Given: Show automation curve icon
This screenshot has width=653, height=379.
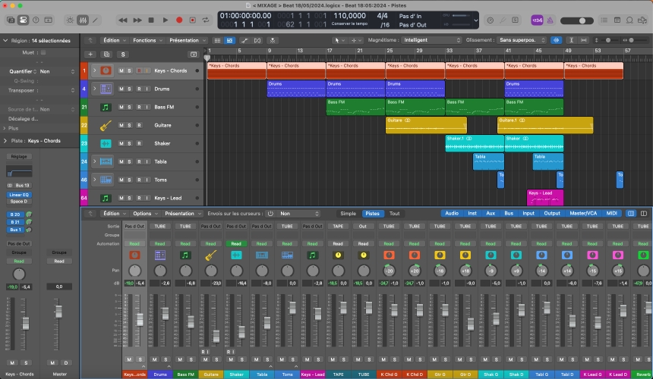Looking at the screenshot, I should click(x=244, y=40).
